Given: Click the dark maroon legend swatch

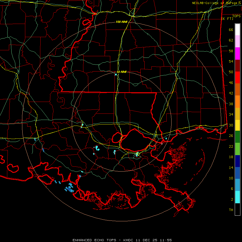Looking at the screenshot, I should [x=237, y=66].
